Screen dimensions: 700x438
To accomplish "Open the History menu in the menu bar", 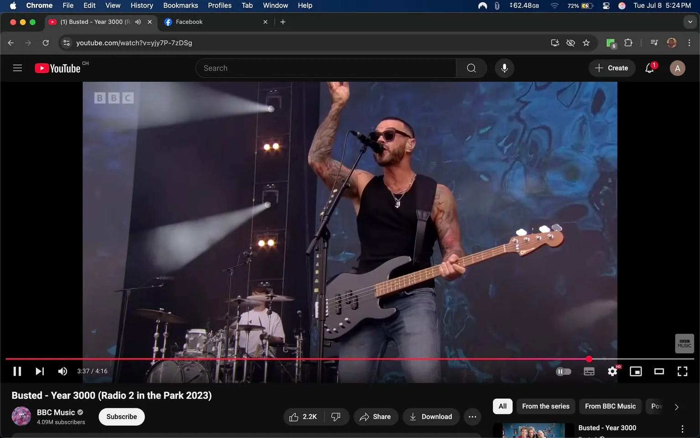I will pos(141,5).
